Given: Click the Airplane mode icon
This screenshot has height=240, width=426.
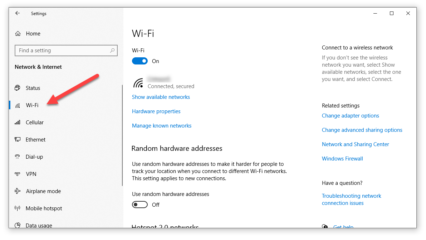Looking at the screenshot, I should coord(18,191).
